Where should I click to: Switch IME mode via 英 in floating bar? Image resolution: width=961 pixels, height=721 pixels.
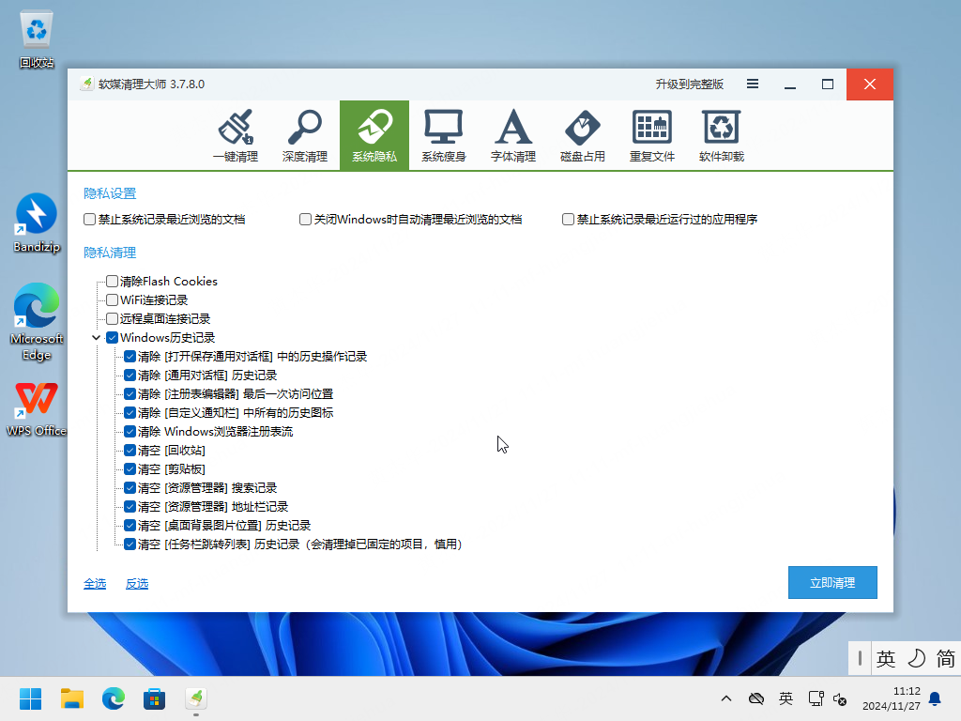click(x=886, y=658)
